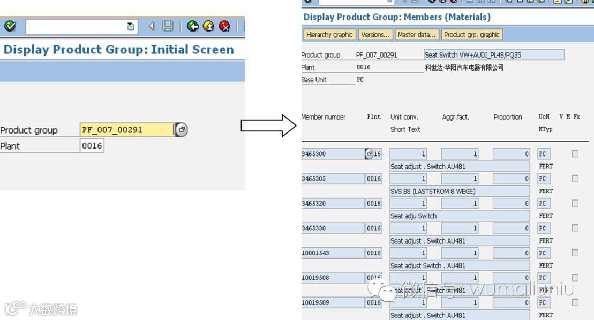Select member number field 10001543
The height and width of the screenshot is (320, 594).
click(333, 253)
